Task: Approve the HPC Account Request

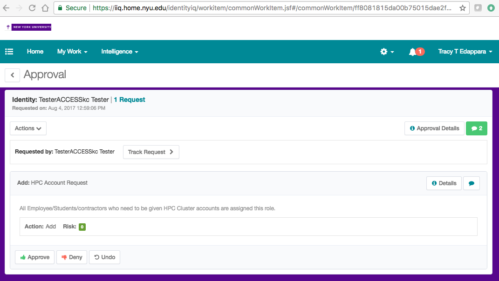Action: pos(35,257)
